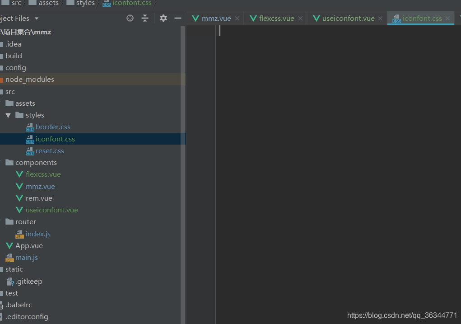Close the flexcss.vue tab

[300, 19]
